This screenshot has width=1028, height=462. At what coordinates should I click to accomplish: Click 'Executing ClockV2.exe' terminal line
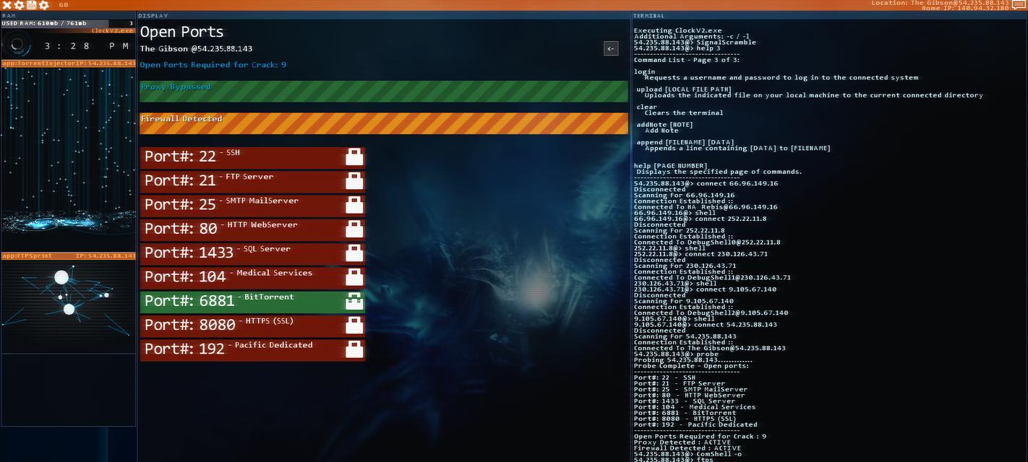677,30
